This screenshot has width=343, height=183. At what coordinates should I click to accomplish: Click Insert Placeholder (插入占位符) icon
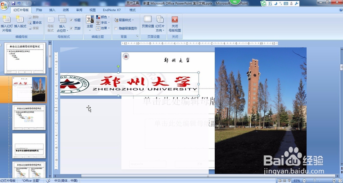click(62, 19)
